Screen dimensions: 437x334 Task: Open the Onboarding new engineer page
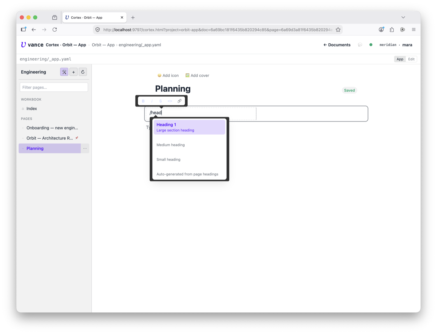[x=54, y=128]
